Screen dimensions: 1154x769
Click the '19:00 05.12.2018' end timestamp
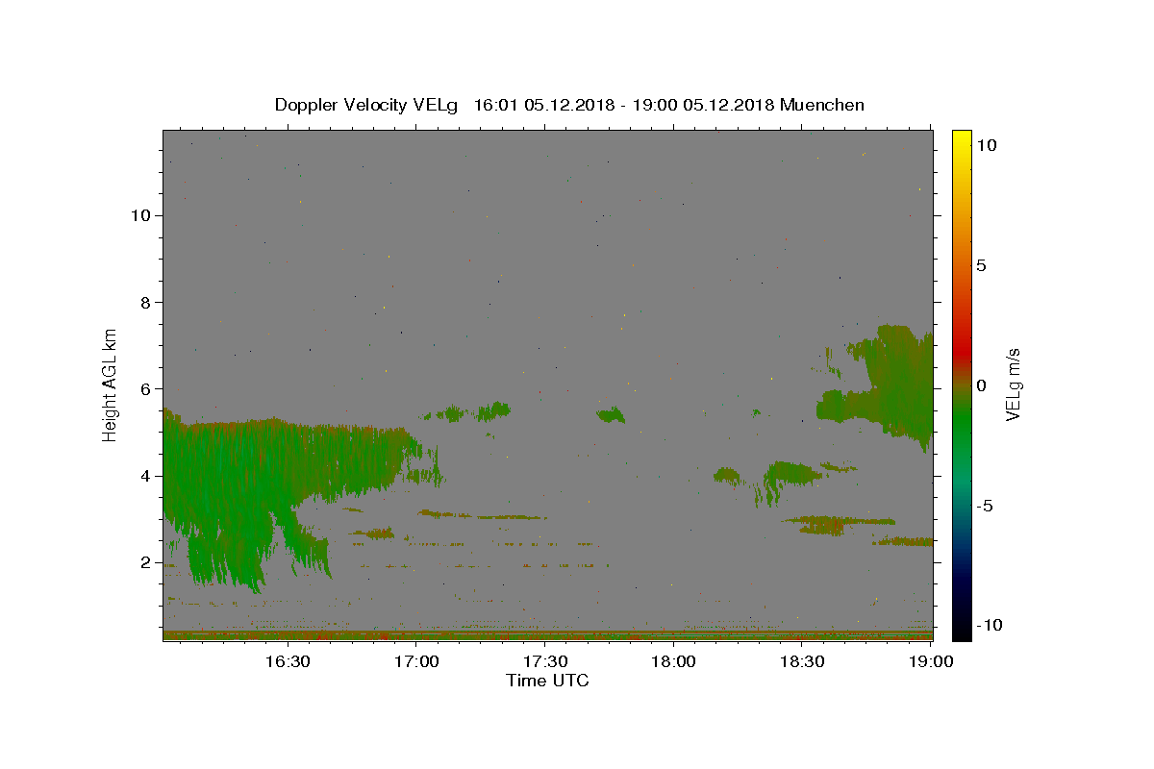[x=702, y=105]
